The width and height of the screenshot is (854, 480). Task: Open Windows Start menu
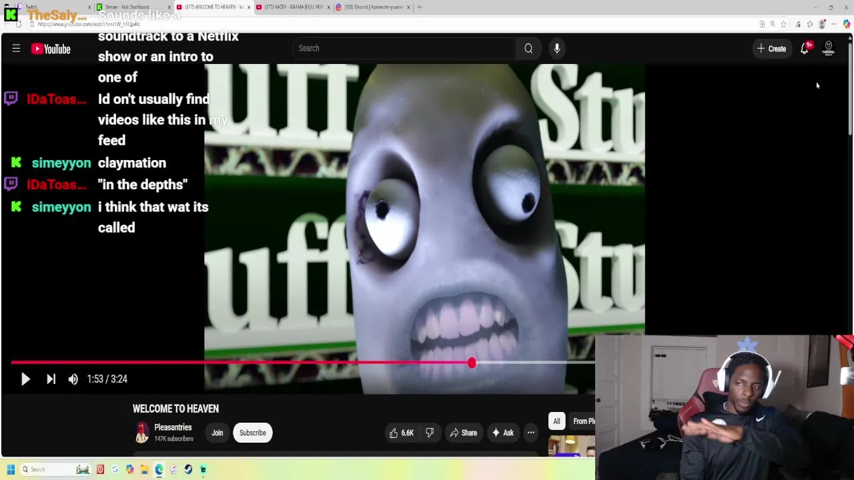coord(11,469)
